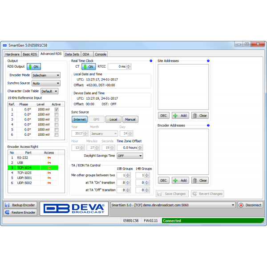Toggle DEC mode for Site Addresses
267x267 pixels.
click(x=163, y=116)
